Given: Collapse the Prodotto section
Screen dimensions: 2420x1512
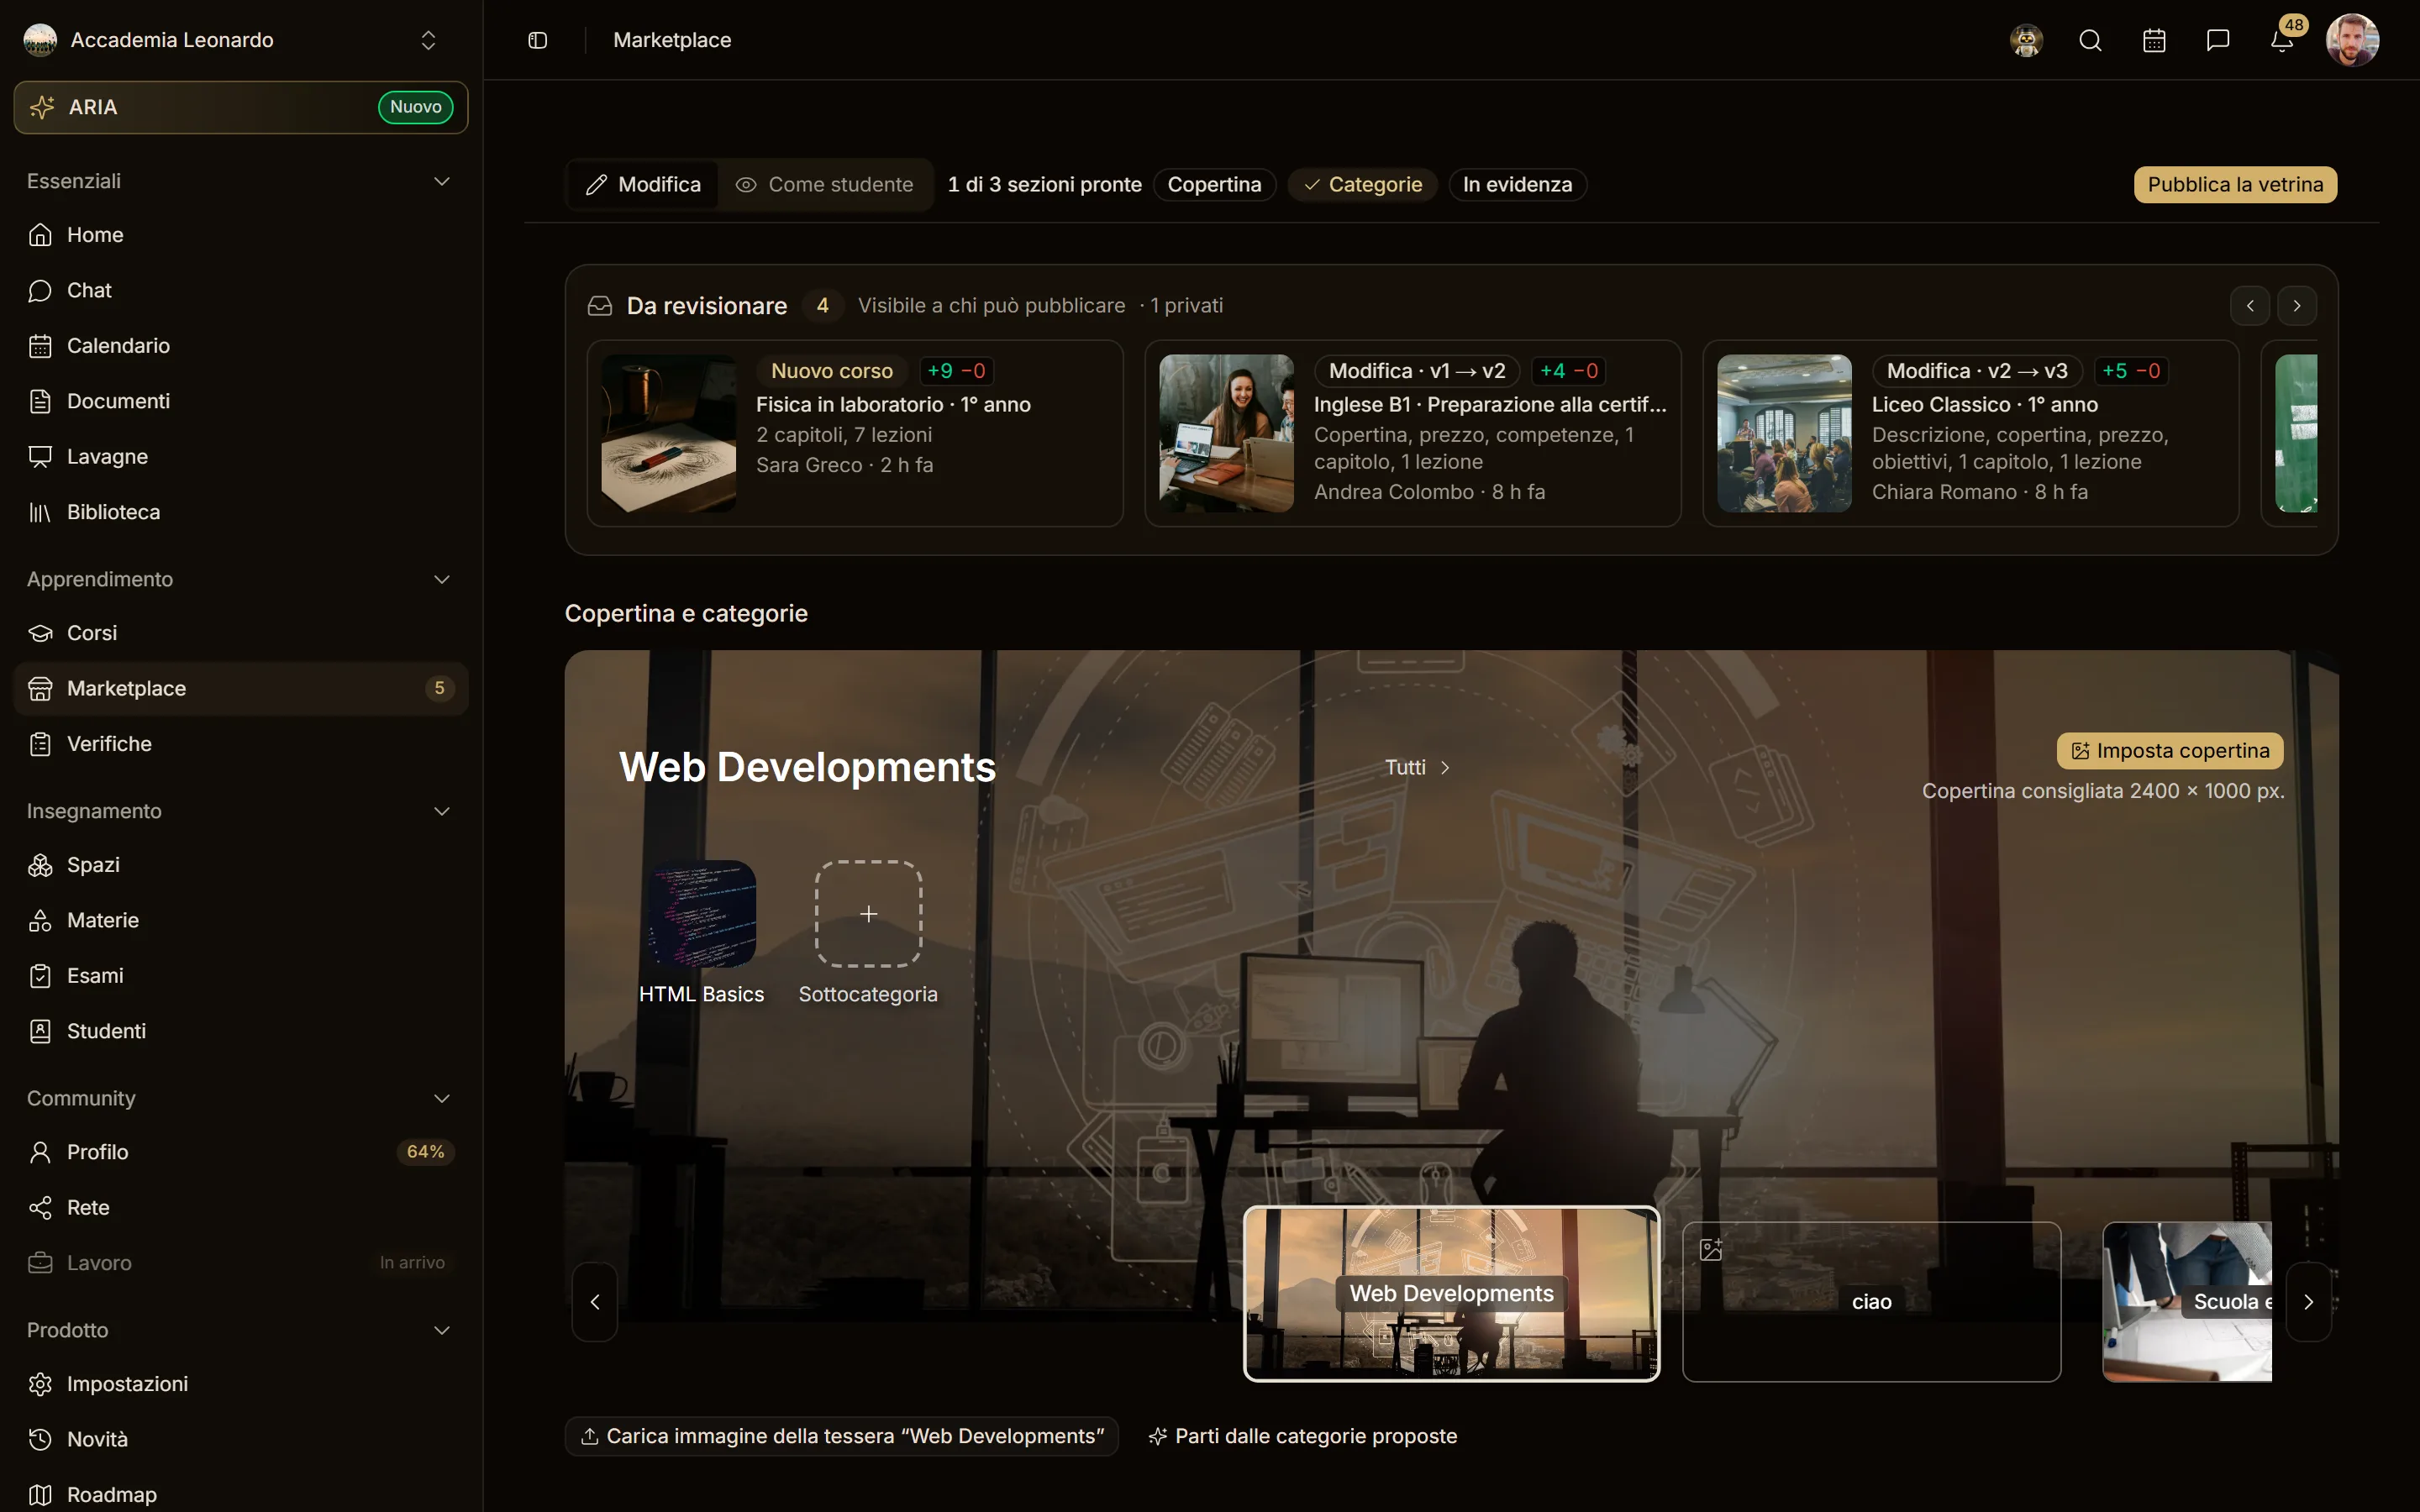Looking at the screenshot, I should [x=241, y=1330].
